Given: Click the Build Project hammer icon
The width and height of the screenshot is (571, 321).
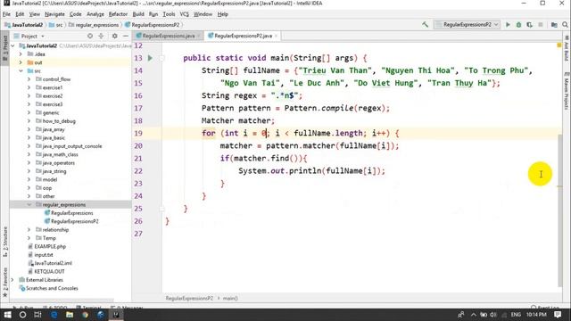Looking at the screenshot, I should pos(425,25).
